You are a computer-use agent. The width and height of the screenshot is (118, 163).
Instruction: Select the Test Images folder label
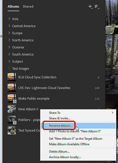[21, 69]
